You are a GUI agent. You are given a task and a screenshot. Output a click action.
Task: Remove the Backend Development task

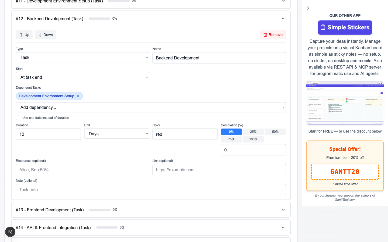[x=273, y=35]
